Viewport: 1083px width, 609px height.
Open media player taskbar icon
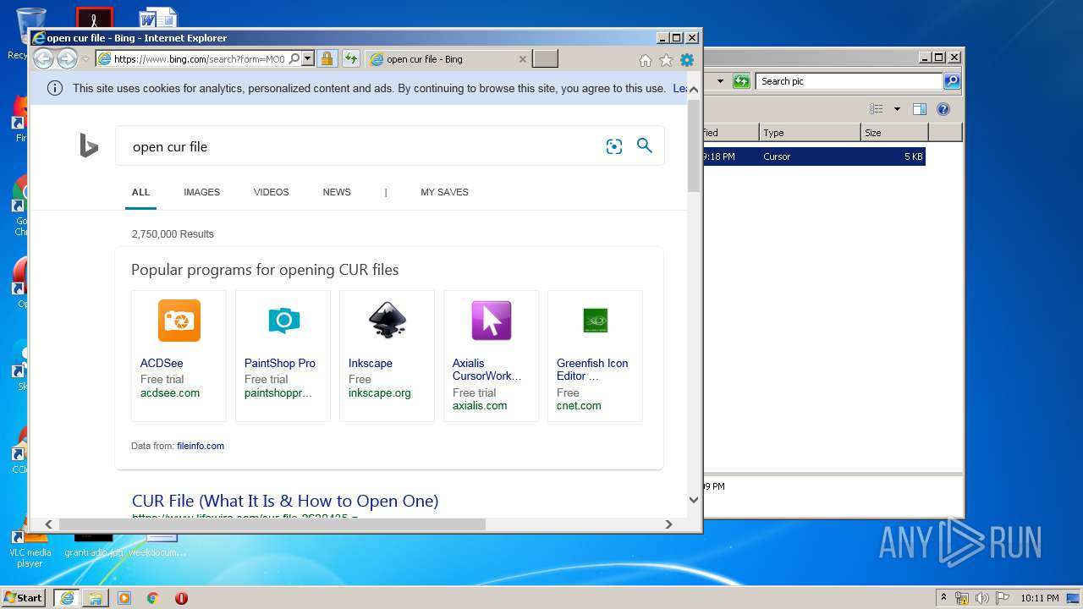tap(124, 598)
